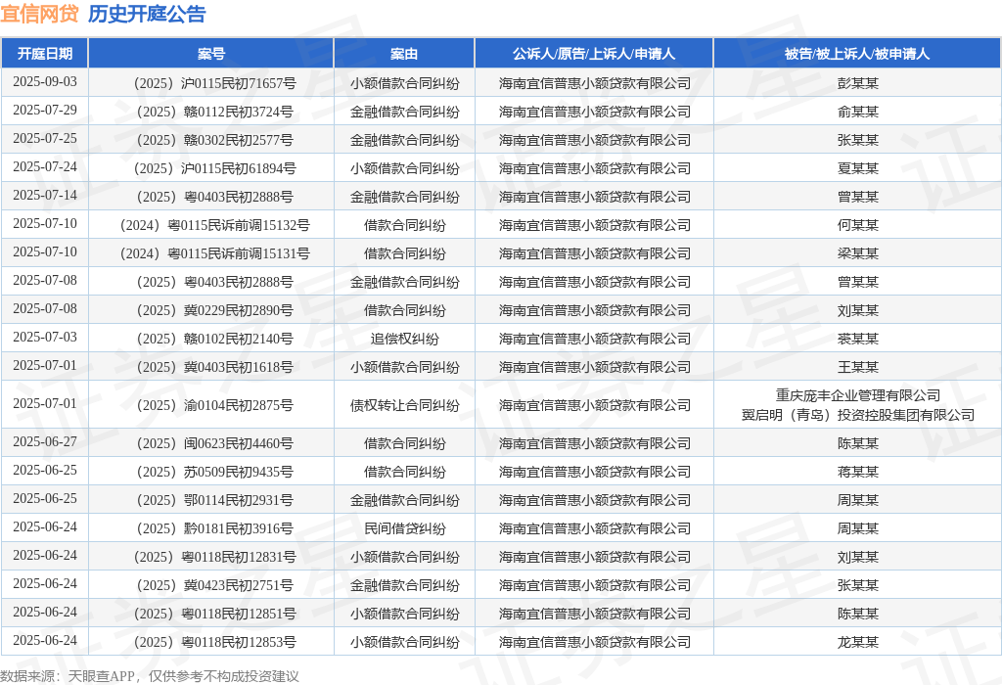
Task: Click the 青岛 投资控股集团有限公司 defendant line
Action: [x=857, y=415]
